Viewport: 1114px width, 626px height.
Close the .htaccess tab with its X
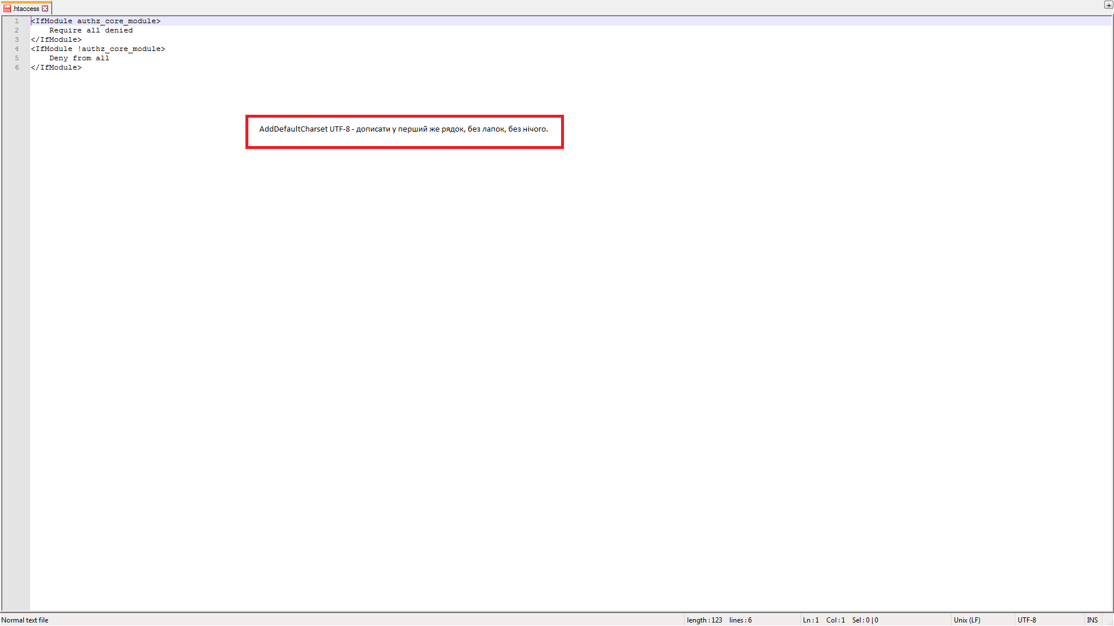[45, 9]
